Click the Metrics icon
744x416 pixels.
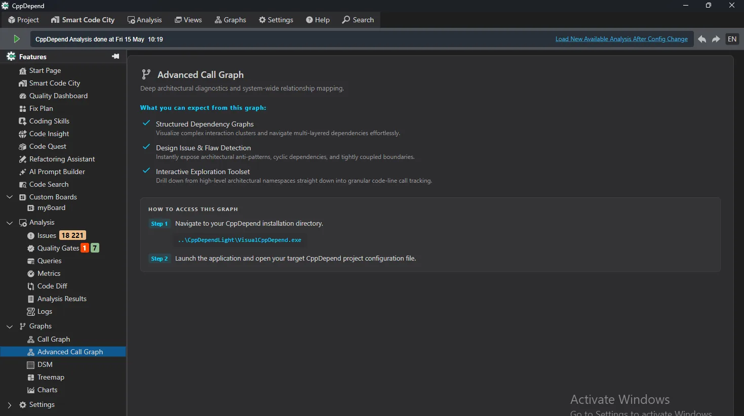coord(31,274)
